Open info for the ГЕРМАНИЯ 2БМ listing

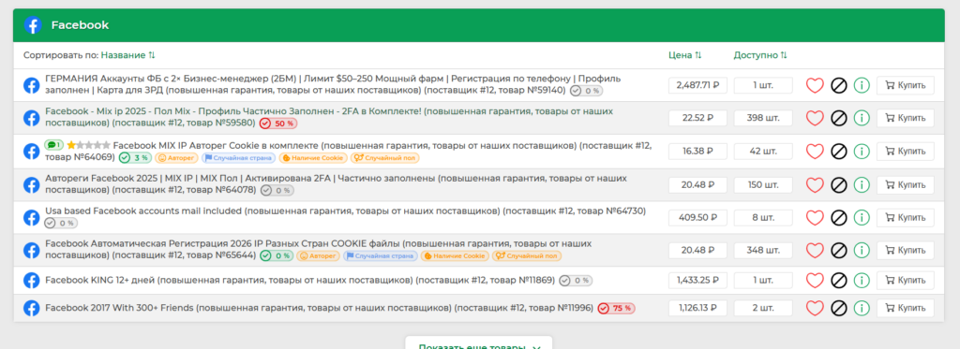[862, 85]
